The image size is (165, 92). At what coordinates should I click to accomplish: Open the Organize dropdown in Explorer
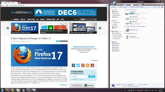pyautogui.click(x=114, y=7)
